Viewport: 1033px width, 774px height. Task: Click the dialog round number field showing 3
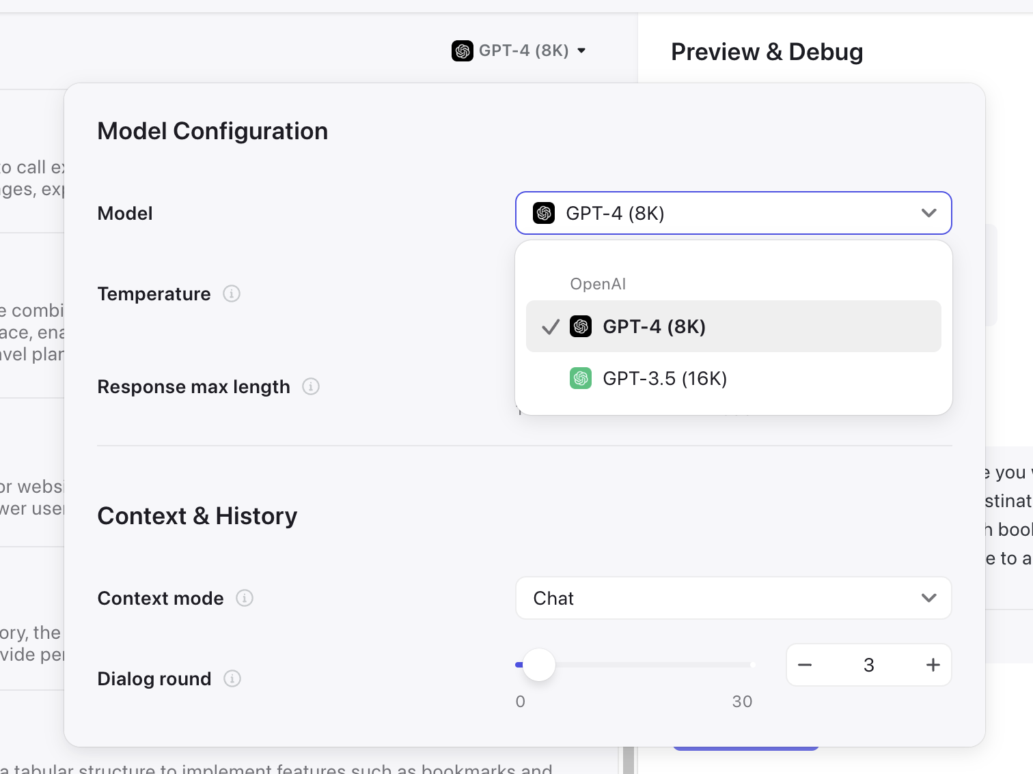click(868, 665)
